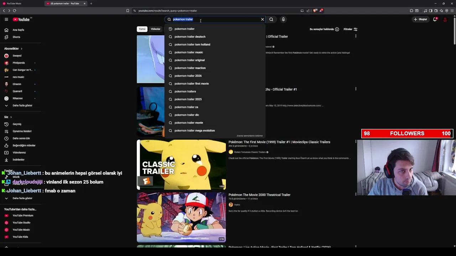The width and height of the screenshot is (456, 256).
Task: Select suggestion pokemon trailer mega evolution
Action: pos(215,130)
